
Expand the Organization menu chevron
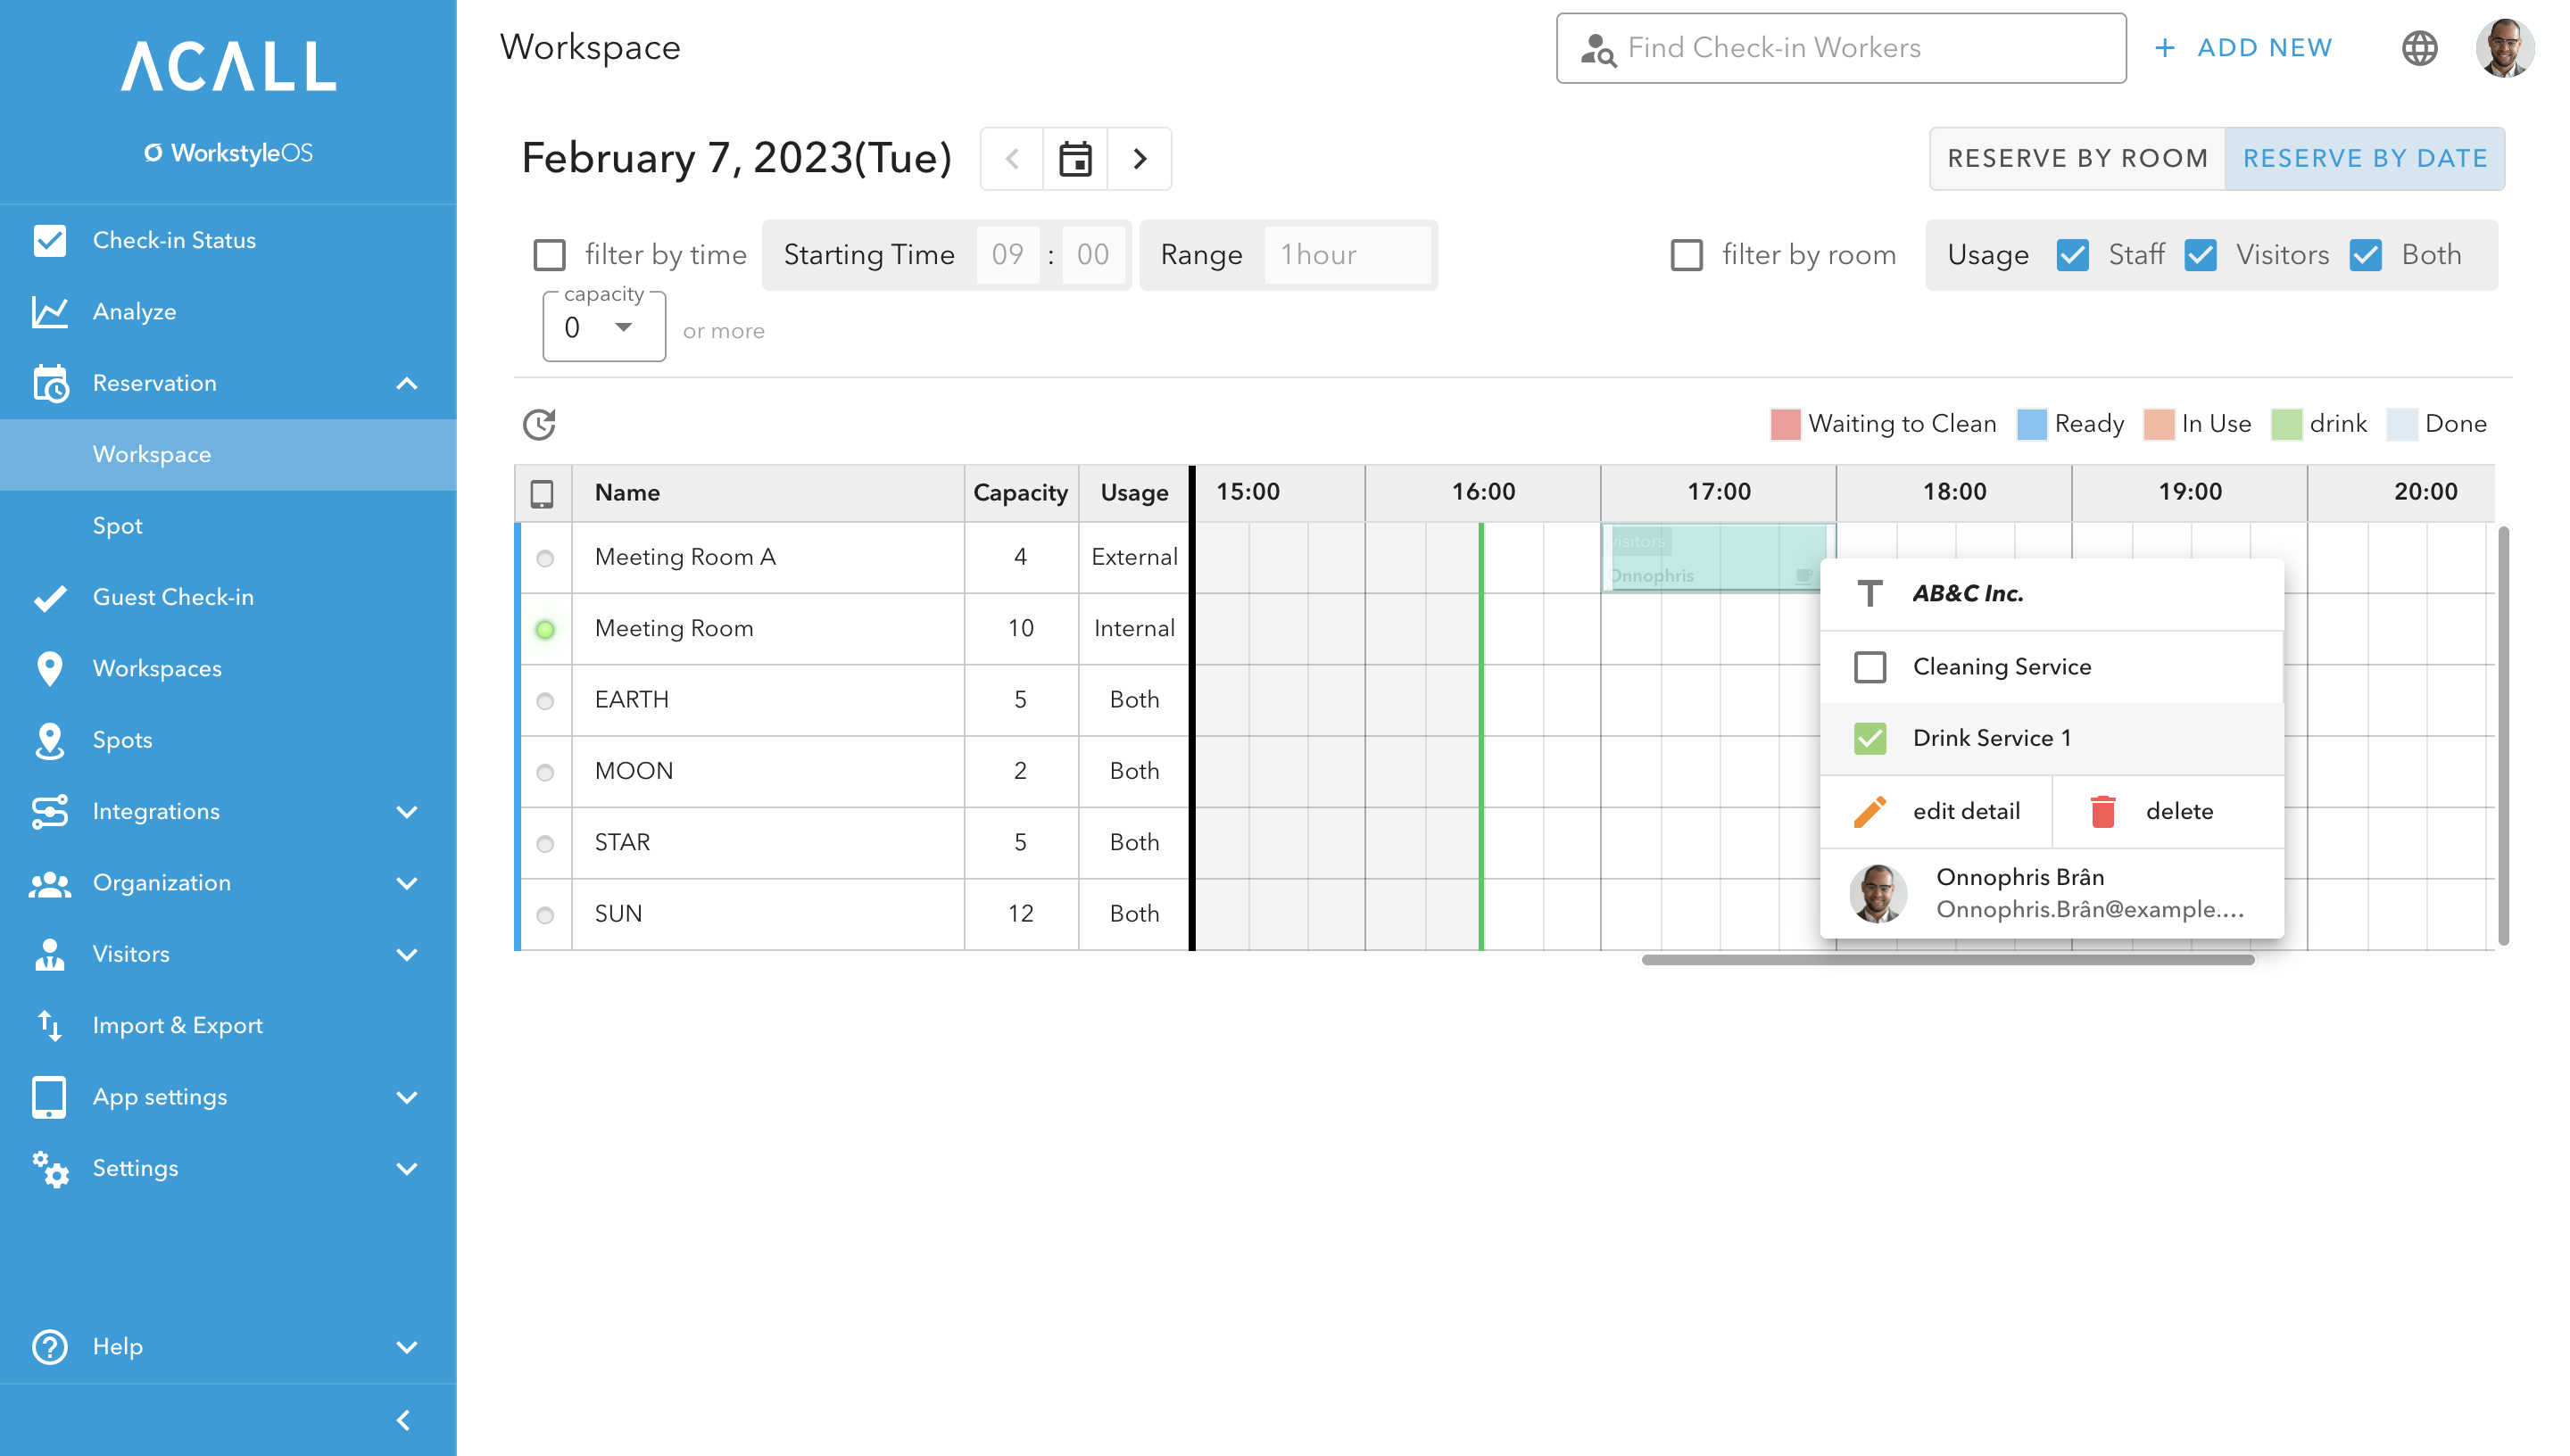click(x=406, y=883)
